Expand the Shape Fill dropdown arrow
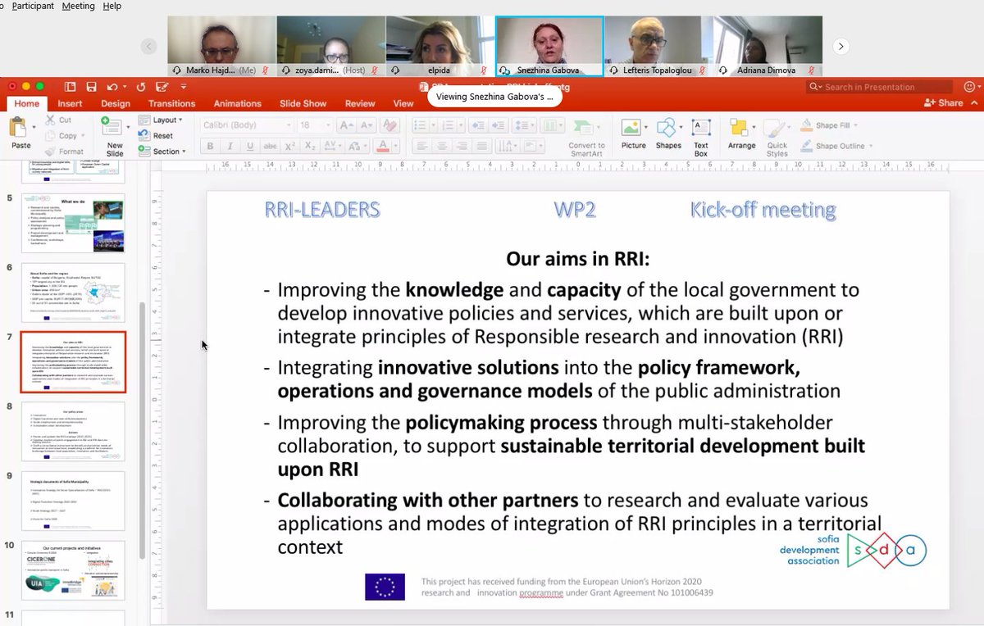Image resolution: width=984 pixels, height=626 pixels. point(857,125)
